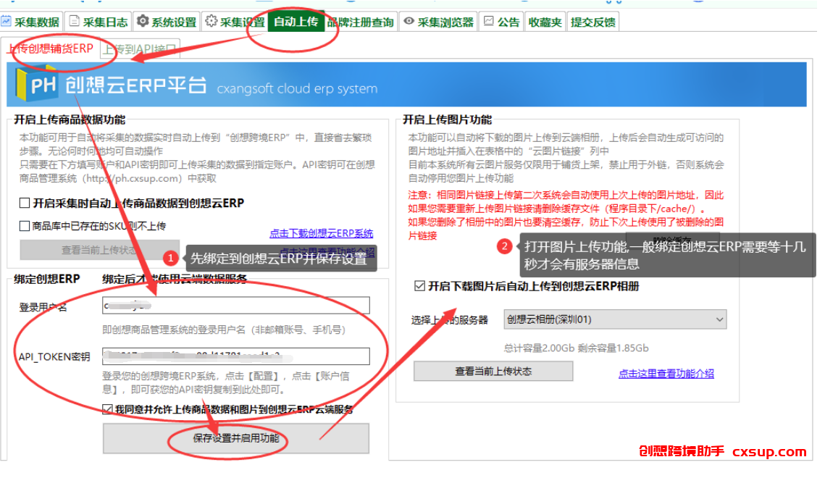Image resolution: width=825 pixels, height=478 pixels.
Task: Click the 采集日志 document icon
Action: 74,21
